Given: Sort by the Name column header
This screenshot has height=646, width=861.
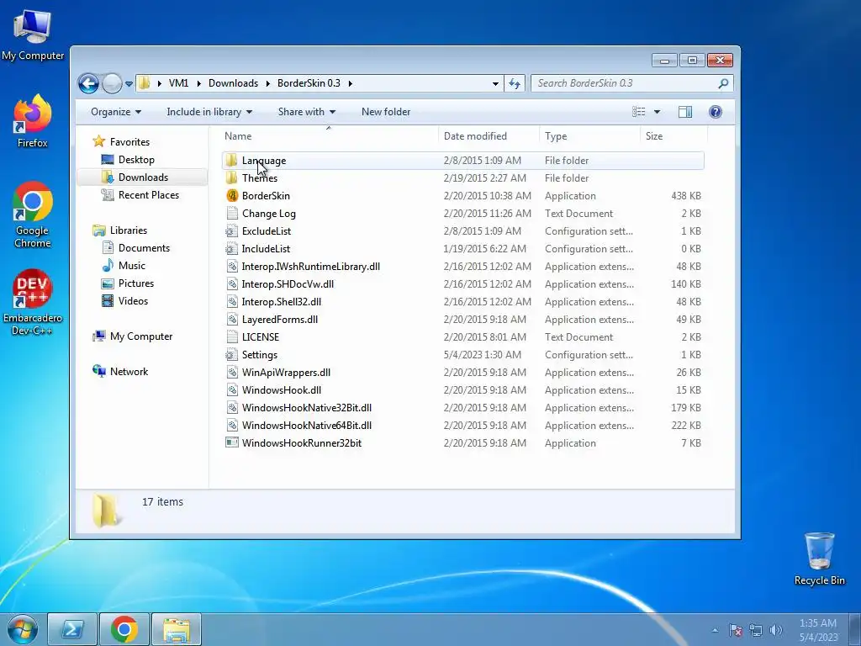Looking at the screenshot, I should (329, 136).
